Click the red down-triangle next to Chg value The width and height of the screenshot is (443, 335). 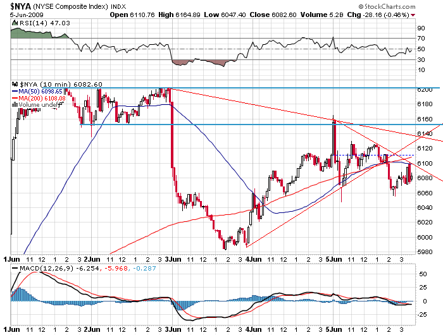(413, 15)
